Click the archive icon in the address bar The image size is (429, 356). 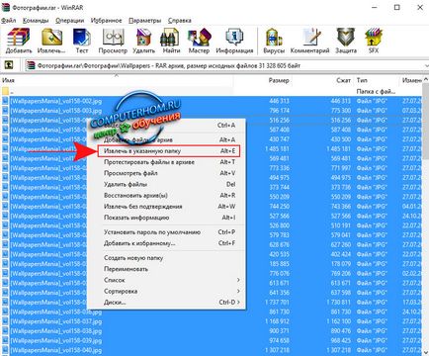[x=31, y=65]
